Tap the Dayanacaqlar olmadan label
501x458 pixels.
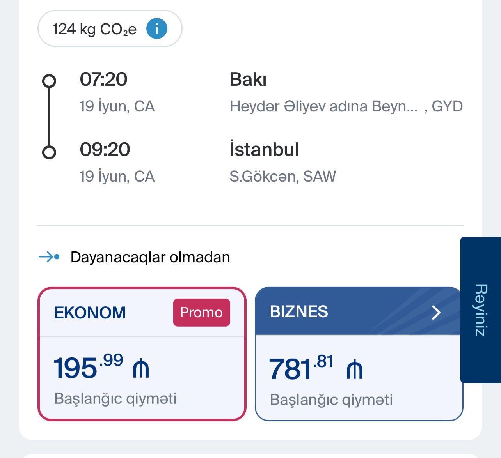pyautogui.click(x=150, y=257)
